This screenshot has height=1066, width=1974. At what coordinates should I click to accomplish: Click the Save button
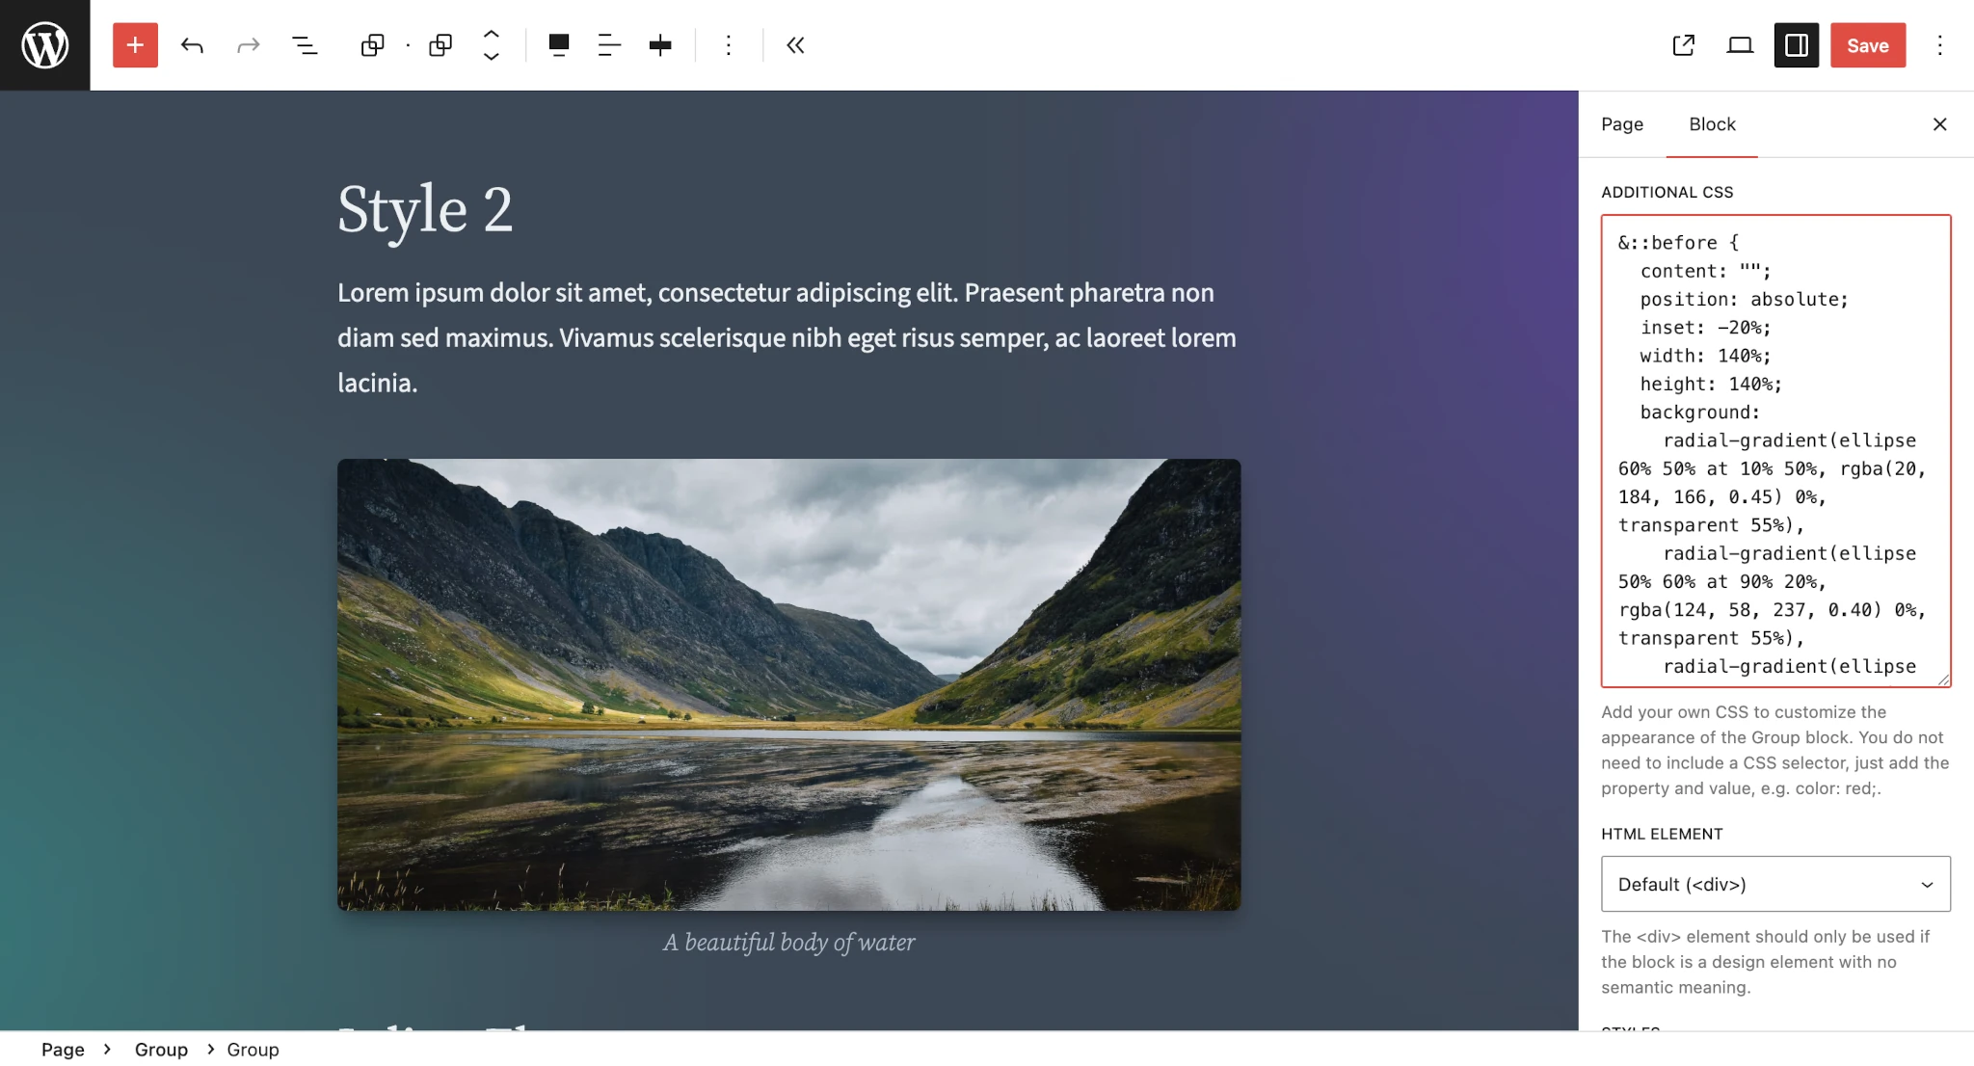1867,45
